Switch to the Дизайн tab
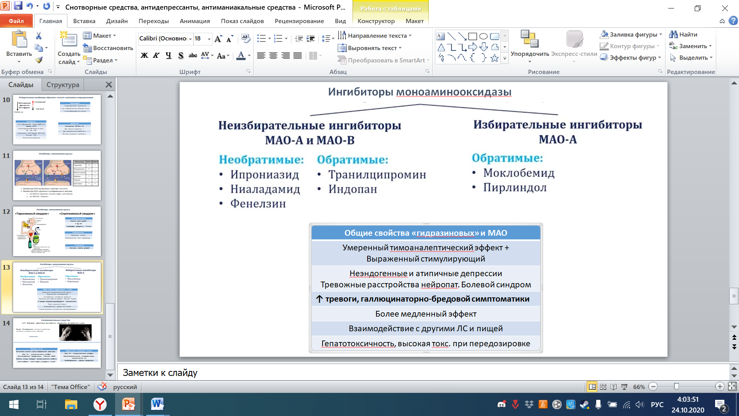 tap(117, 21)
